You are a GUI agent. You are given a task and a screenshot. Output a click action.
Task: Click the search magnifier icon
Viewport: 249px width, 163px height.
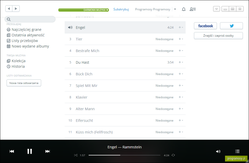pyautogui.click(x=9, y=19)
